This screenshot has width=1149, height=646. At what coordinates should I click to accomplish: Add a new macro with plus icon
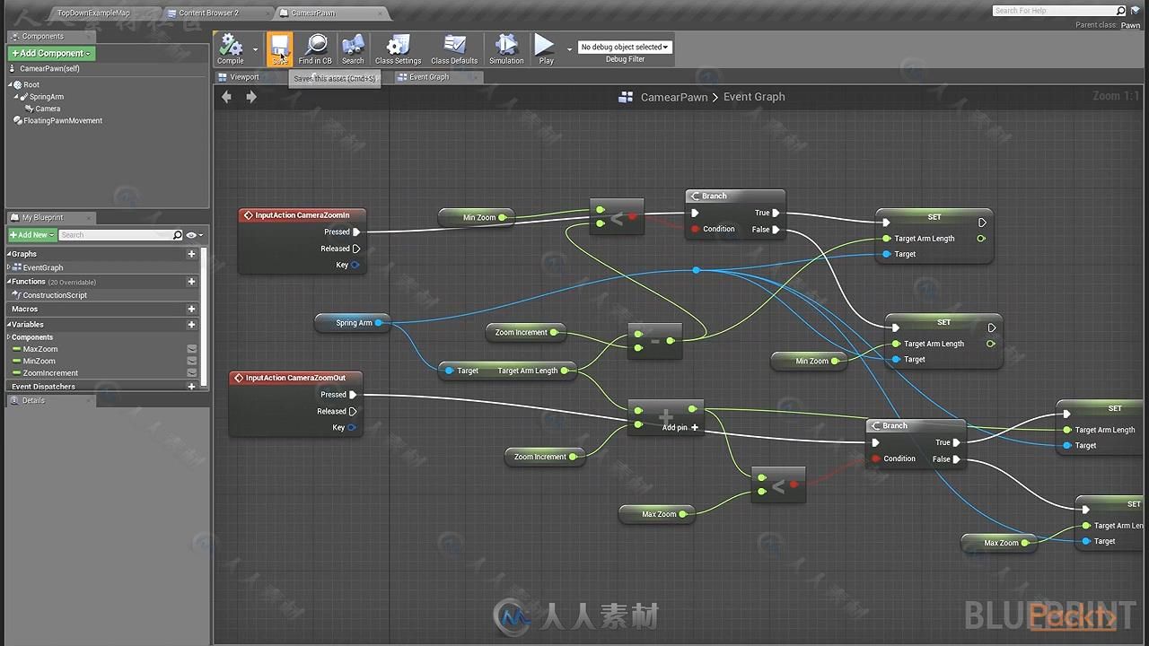coord(191,309)
